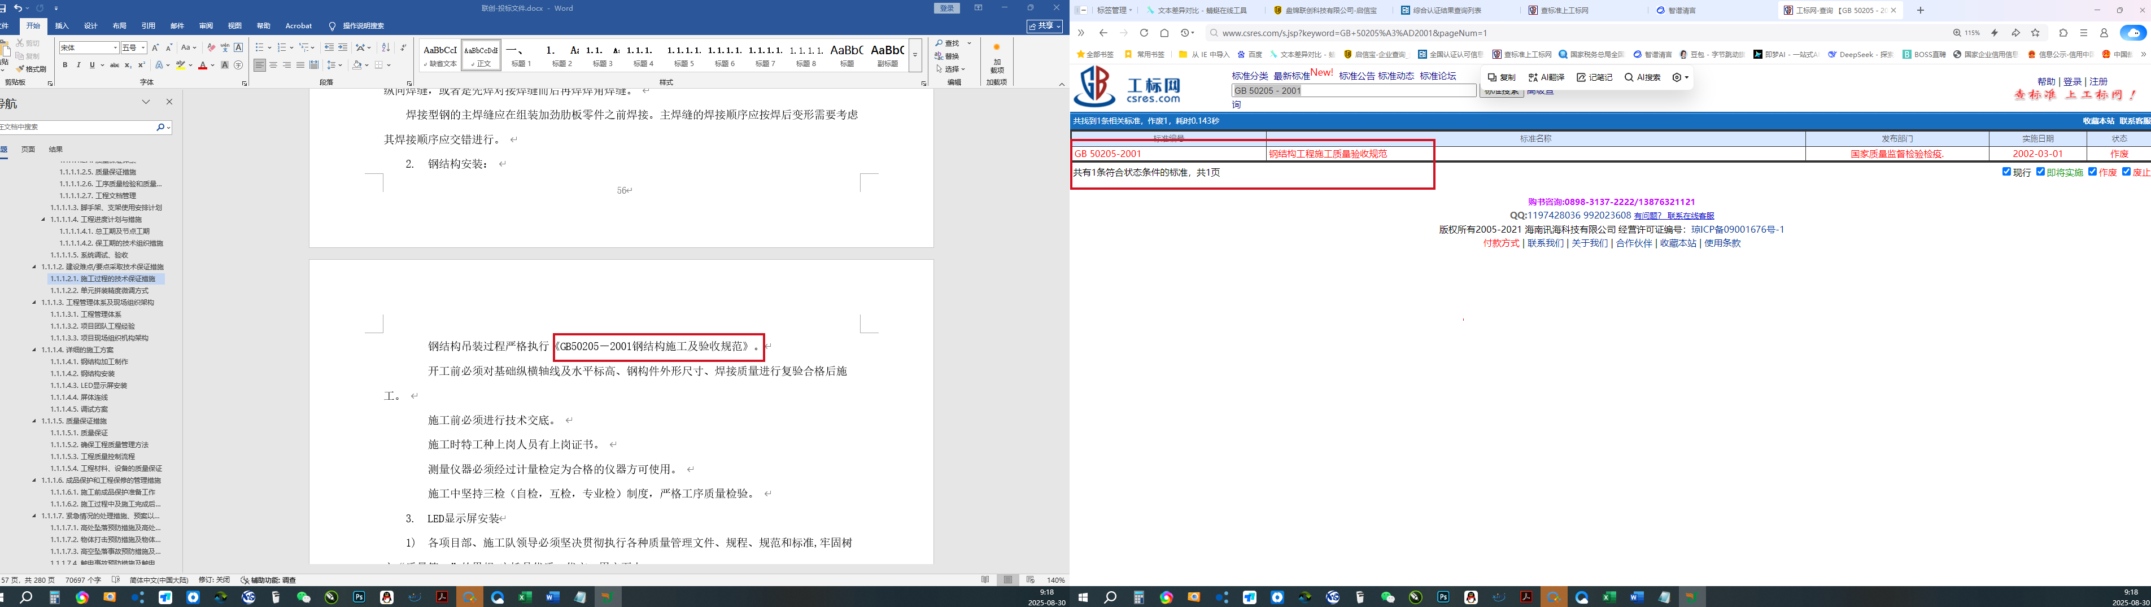Switch to the 页面 tab in the navigation pane
The image size is (2151, 607).
28,149
